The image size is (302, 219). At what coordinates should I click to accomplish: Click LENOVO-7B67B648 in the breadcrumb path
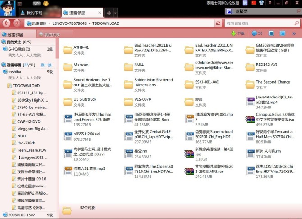tap(69, 23)
